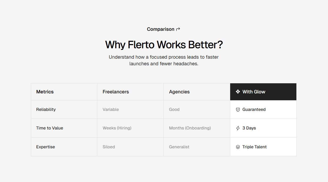The image size is (328, 182).
Task: Select the Reliability row label
Action: click(x=46, y=109)
